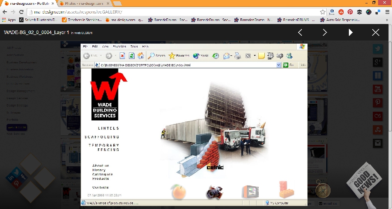
Task: Click the Pinterest extension in Chrome toolbar
Action: (x=350, y=12)
